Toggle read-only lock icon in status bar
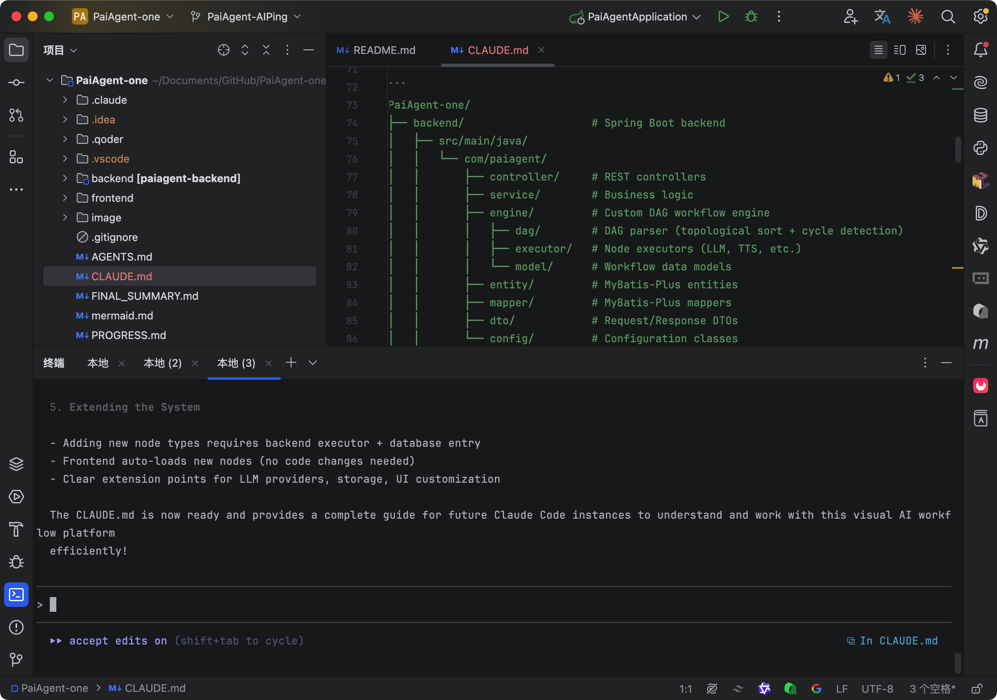 click(x=977, y=688)
